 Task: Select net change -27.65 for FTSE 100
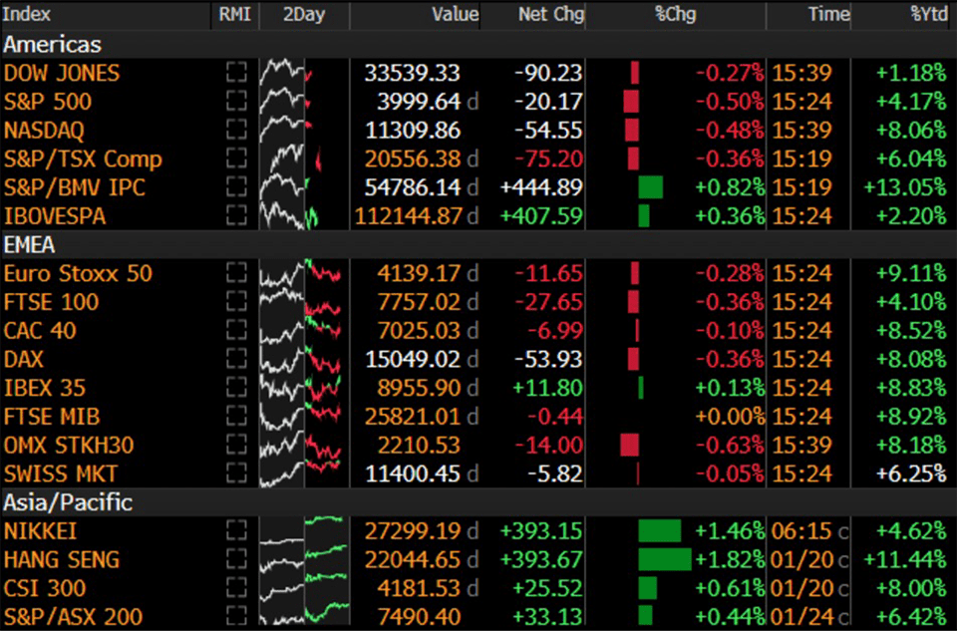tap(548, 302)
